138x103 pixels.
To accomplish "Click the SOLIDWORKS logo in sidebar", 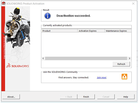I will coord(18,66).
